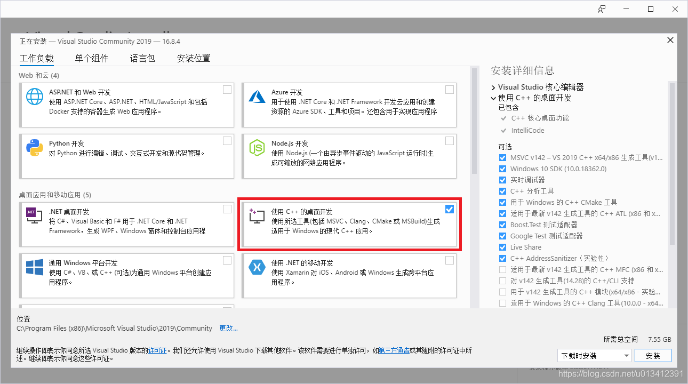Screen dimensions: 688x384
Task: Collapse the 使用 C++ 的桌面开发 details node
Action: tap(493, 98)
